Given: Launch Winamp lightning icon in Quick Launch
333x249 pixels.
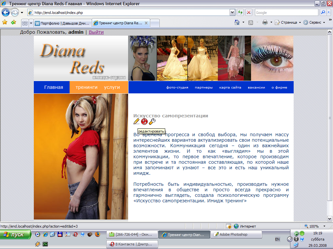Looking at the screenshot, I should tap(38, 244).
